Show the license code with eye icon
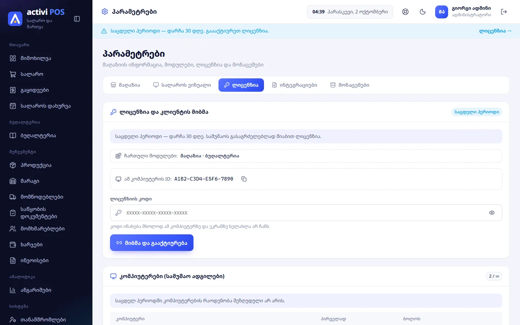Viewport: 520px width, 325px height. 492,213
